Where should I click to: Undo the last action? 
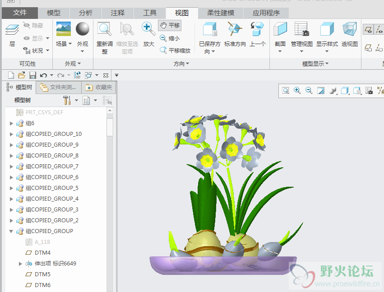(x=43, y=75)
